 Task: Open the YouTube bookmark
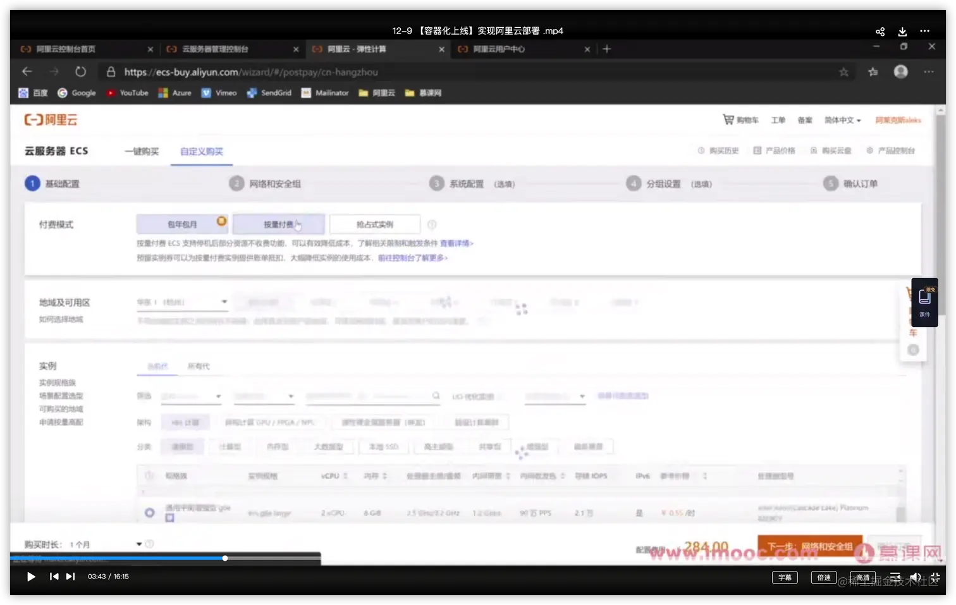(x=127, y=93)
